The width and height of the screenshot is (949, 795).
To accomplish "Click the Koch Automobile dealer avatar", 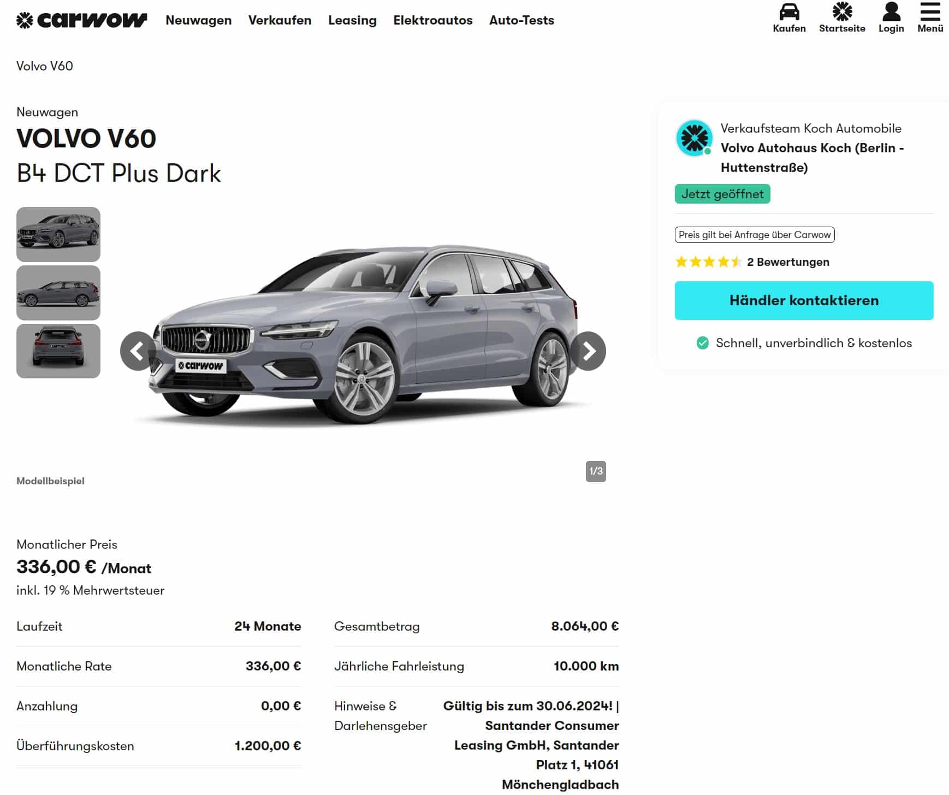I will point(695,138).
